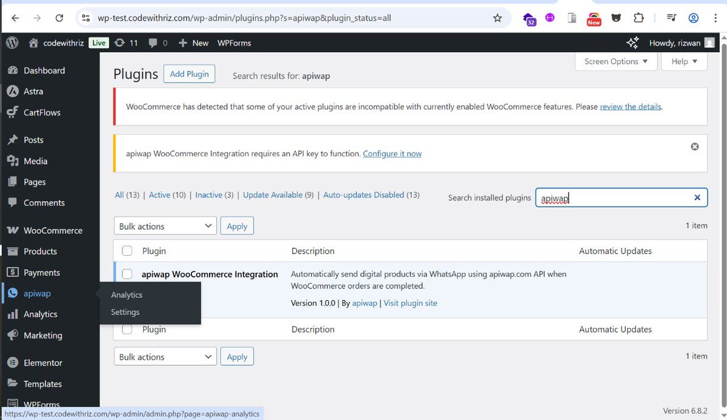Select Settings in apiwap flyout submenu
727x420 pixels.
tap(125, 312)
